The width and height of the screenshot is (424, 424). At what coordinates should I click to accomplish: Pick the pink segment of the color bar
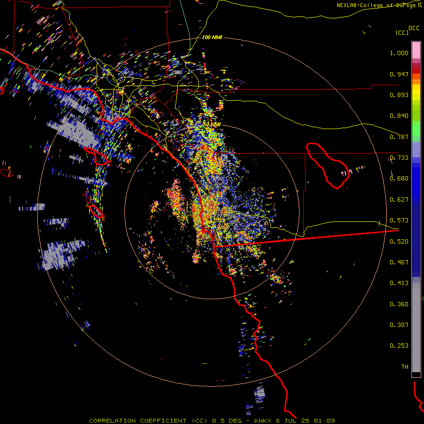tap(416, 50)
